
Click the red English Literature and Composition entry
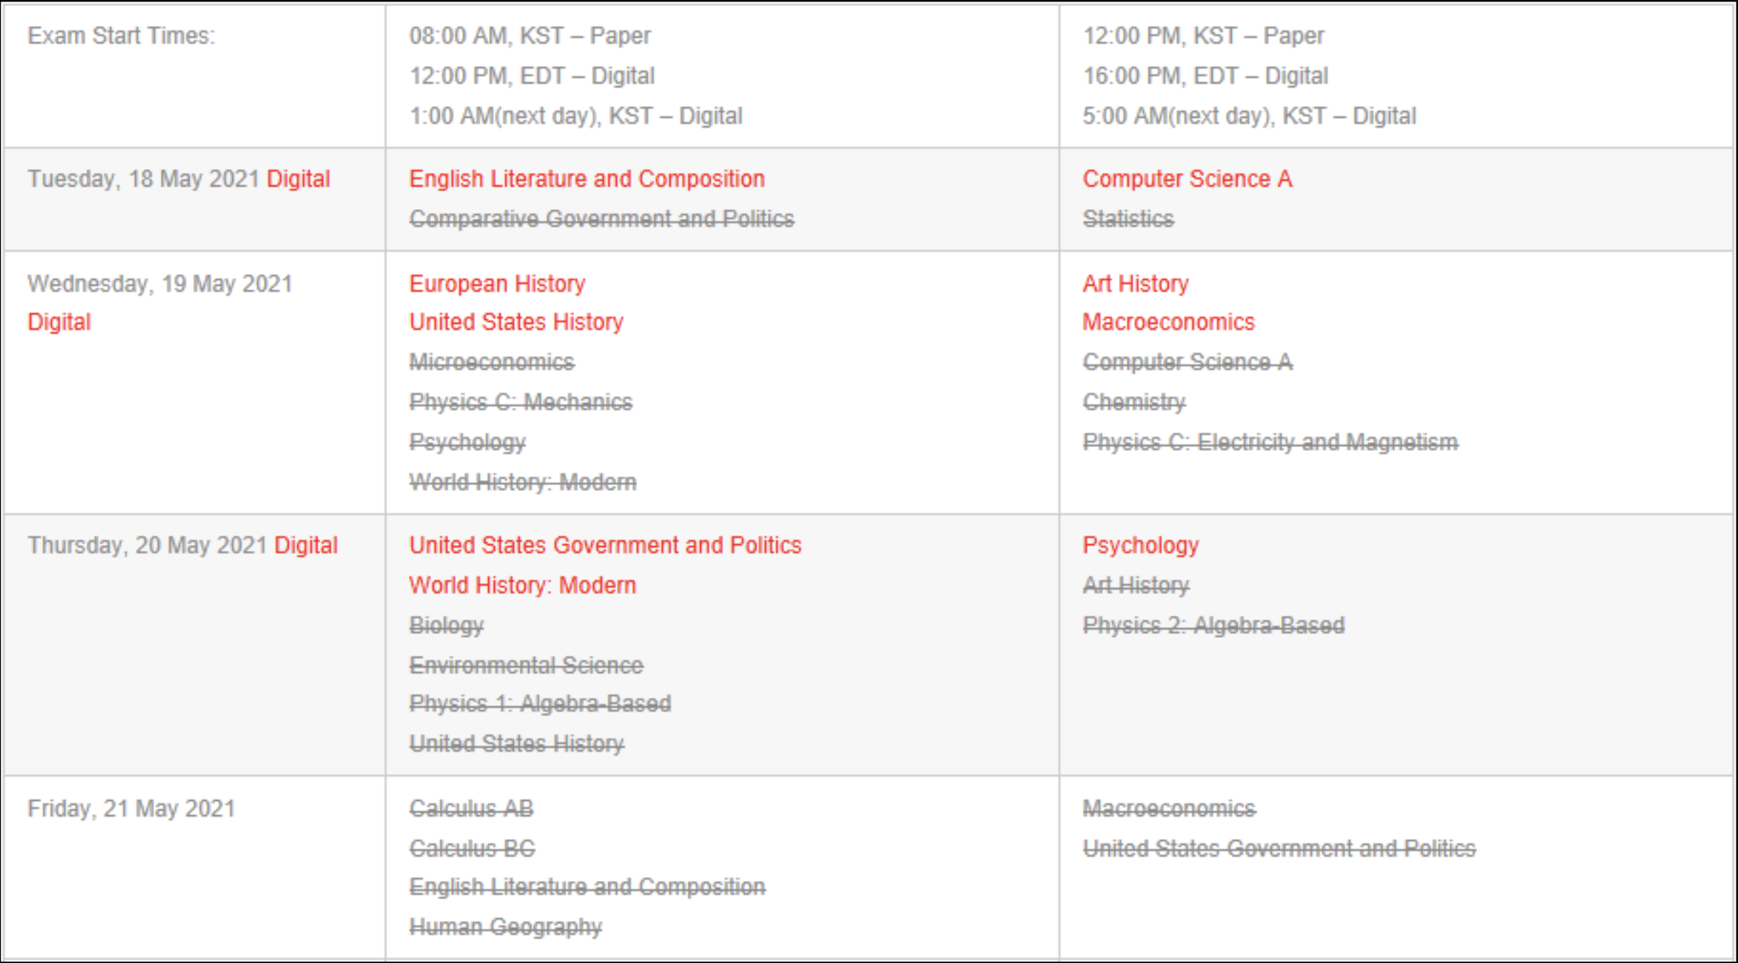pyautogui.click(x=587, y=179)
